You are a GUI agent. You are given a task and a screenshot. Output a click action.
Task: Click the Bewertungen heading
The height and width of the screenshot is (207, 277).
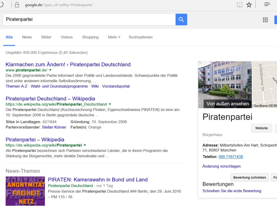[218, 184]
